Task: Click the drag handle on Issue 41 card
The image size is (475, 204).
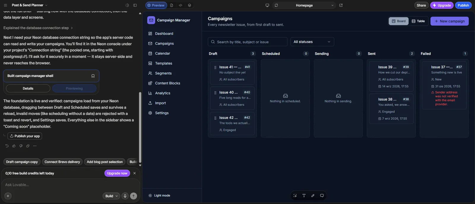Action: (x=215, y=68)
